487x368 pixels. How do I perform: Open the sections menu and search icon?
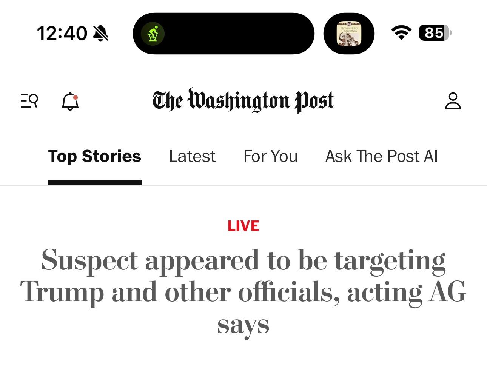(x=29, y=101)
